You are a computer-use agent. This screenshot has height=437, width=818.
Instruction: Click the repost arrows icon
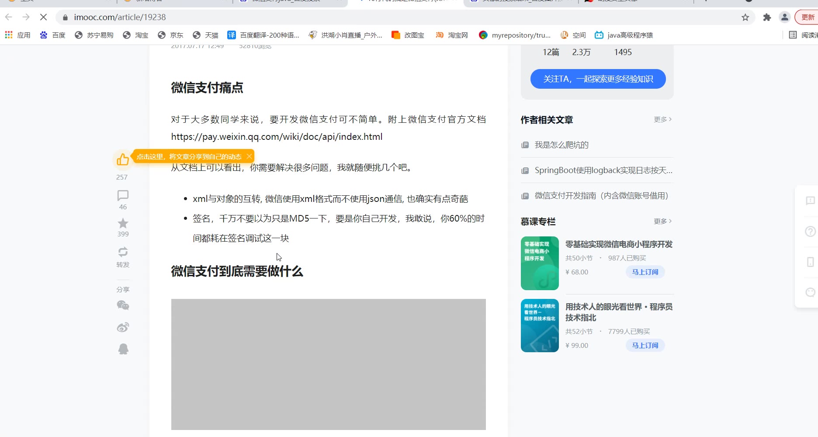pos(123,252)
